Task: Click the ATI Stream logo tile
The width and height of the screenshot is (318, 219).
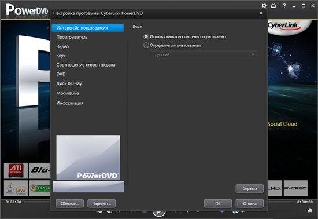Action: coord(16,171)
